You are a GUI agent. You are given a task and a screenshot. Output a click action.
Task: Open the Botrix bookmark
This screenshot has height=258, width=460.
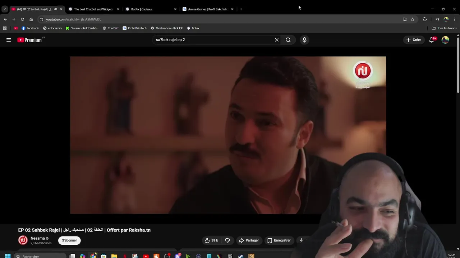[193, 28]
